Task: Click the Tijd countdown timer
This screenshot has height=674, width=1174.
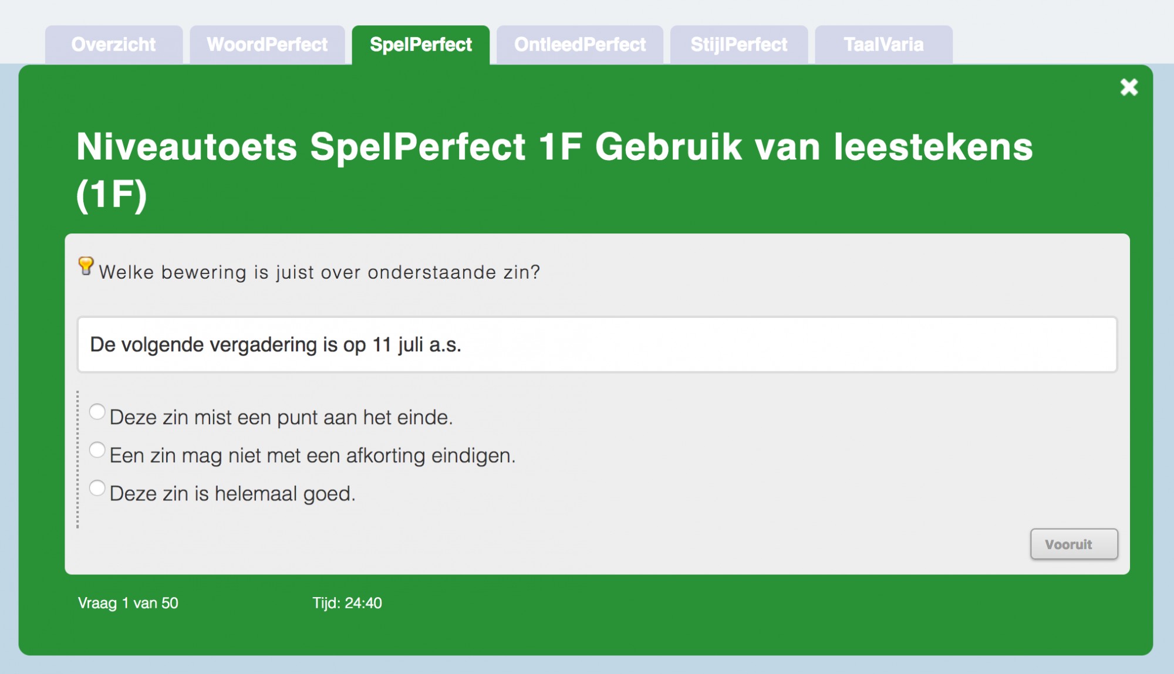Action: pyautogui.click(x=347, y=603)
